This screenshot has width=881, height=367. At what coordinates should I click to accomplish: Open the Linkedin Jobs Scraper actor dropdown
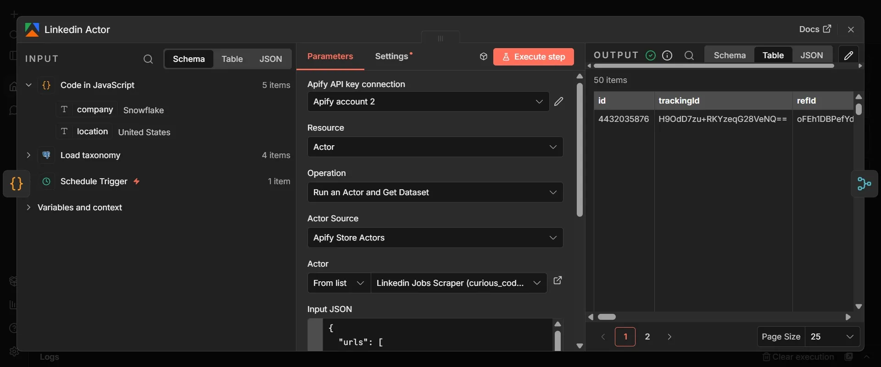pos(459,283)
